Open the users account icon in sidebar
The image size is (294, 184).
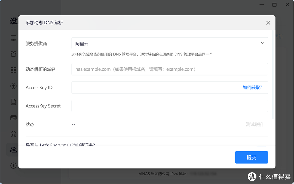click(13, 149)
